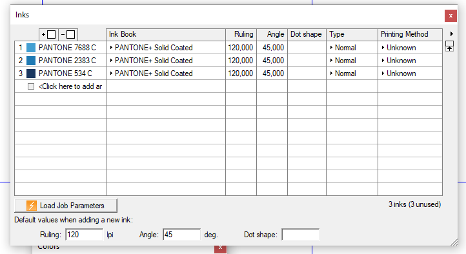
Task: Click the move-to-top icon beside the table
Action: [x=449, y=46]
